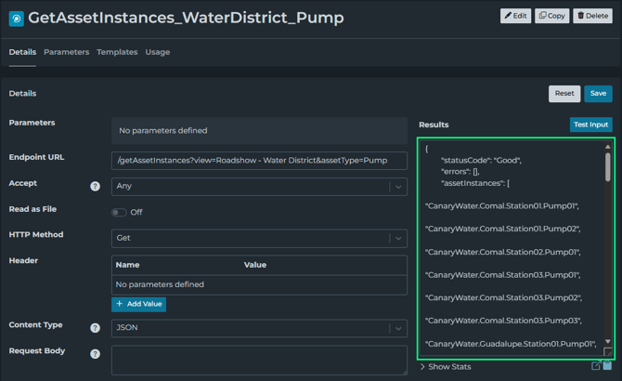Open the HTTP Method dropdown set to Get

click(x=259, y=238)
